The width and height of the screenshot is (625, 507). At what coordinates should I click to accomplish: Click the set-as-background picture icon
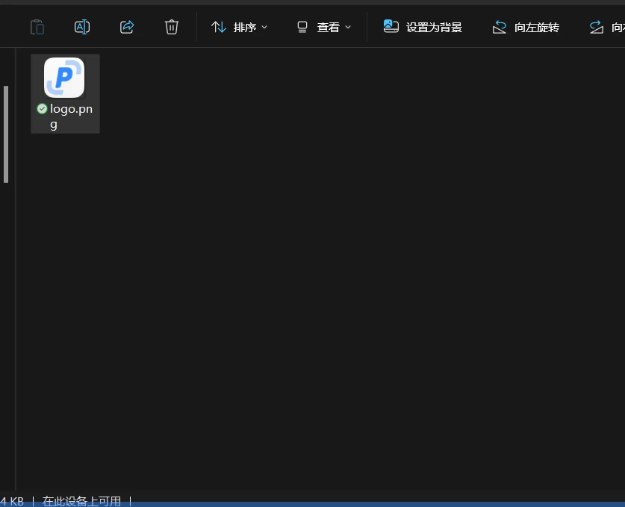[x=391, y=26]
